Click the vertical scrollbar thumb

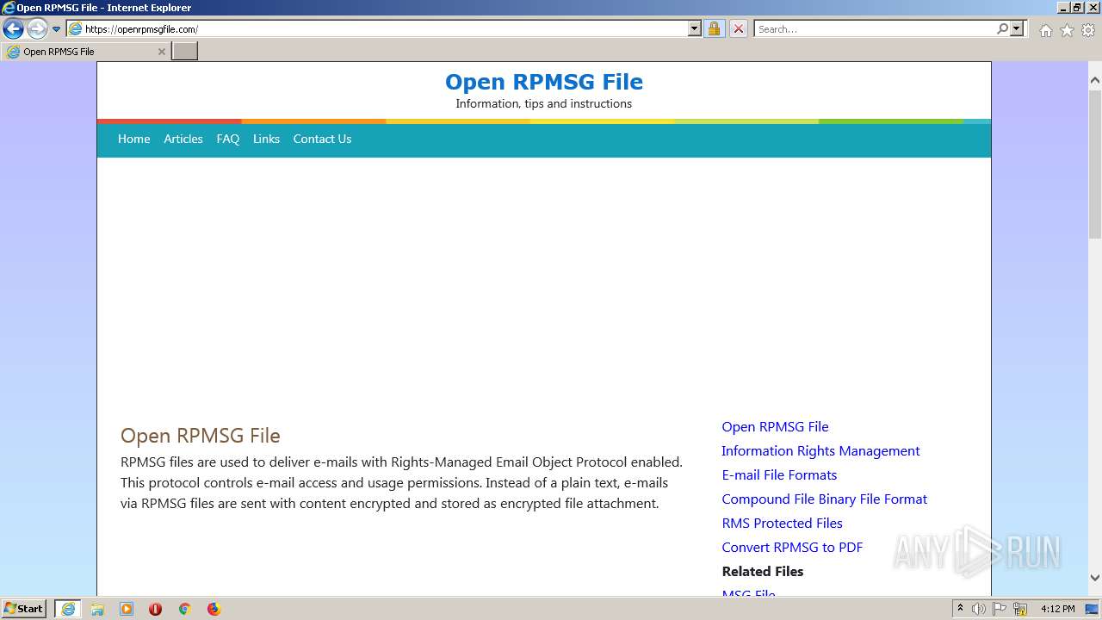pyautogui.click(x=1095, y=164)
